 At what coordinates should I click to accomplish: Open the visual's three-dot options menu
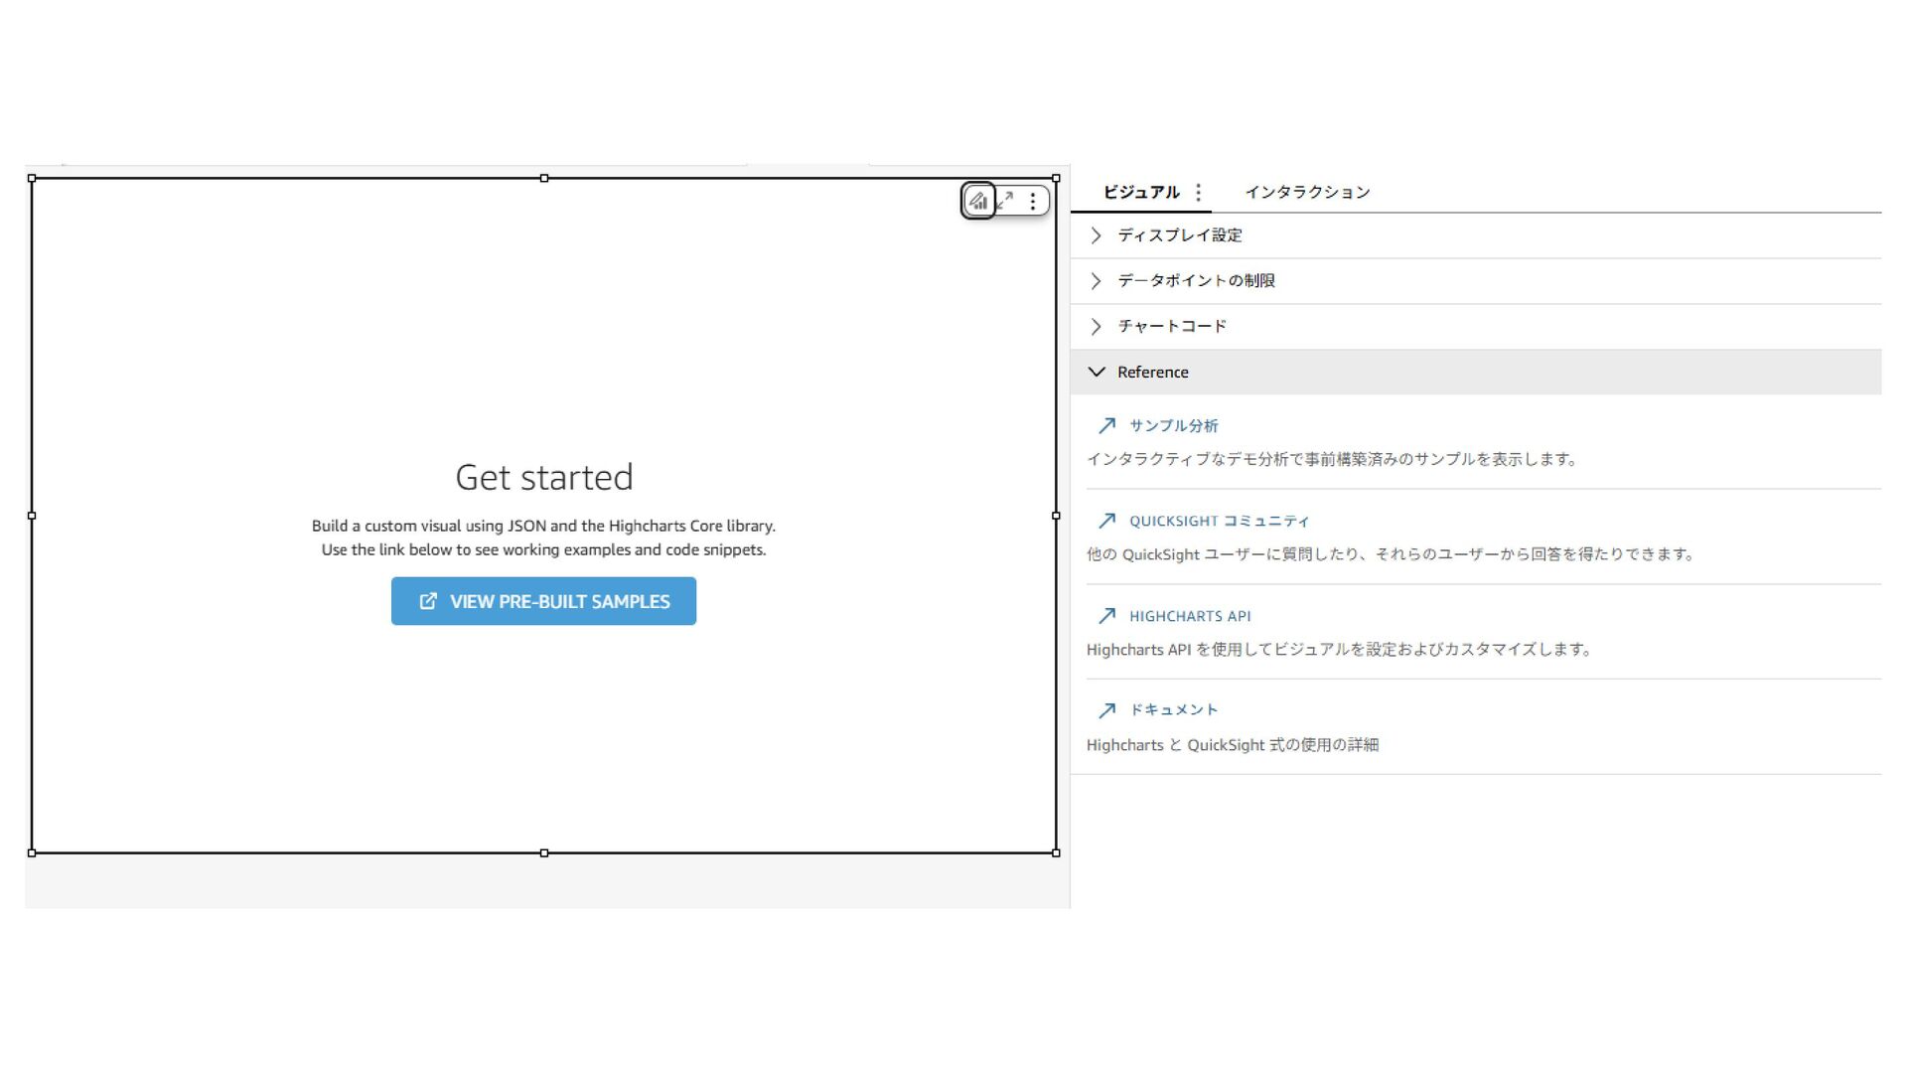(x=1033, y=201)
